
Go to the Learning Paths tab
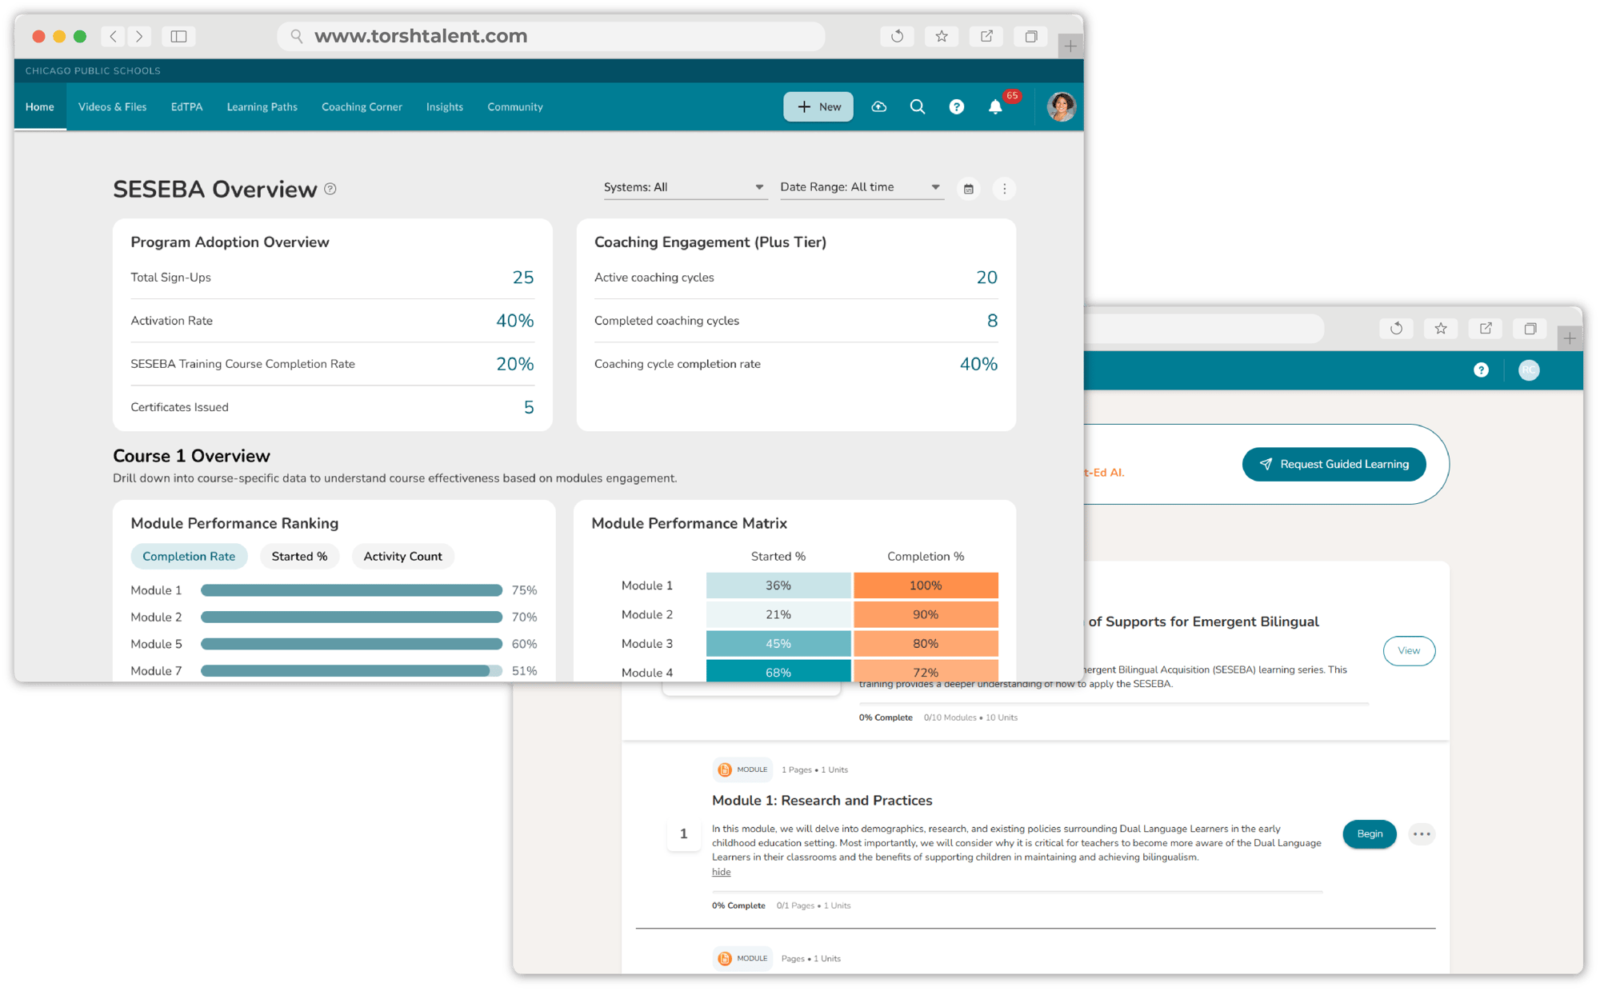click(262, 106)
